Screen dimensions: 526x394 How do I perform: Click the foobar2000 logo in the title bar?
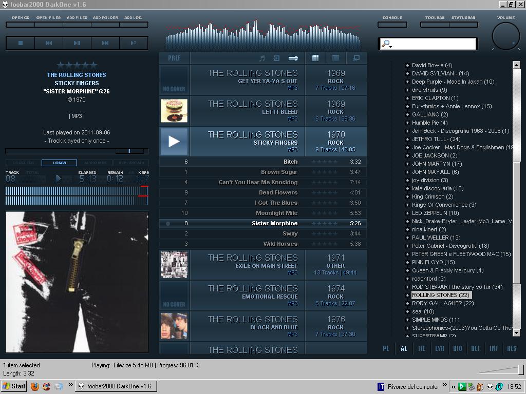5,4
